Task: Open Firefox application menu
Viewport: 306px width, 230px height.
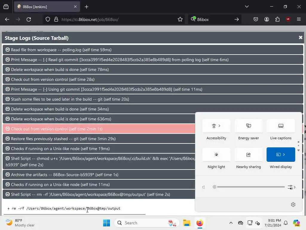Action: tap(299, 19)
